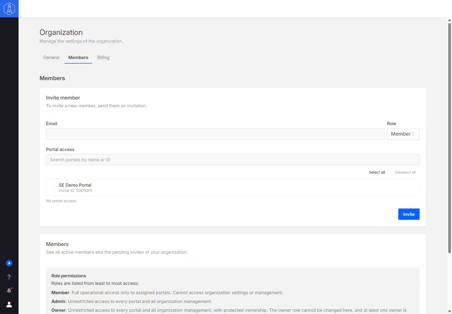Open the help question mark icon
Image resolution: width=452 pixels, height=314 pixels.
pyautogui.click(x=9, y=277)
